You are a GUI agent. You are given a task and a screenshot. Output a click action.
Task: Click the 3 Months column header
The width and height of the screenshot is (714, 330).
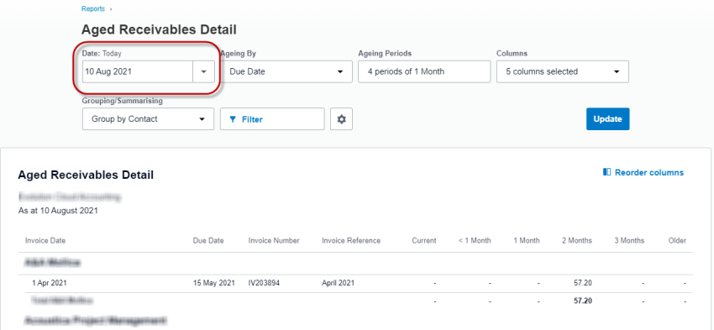pyautogui.click(x=629, y=240)
